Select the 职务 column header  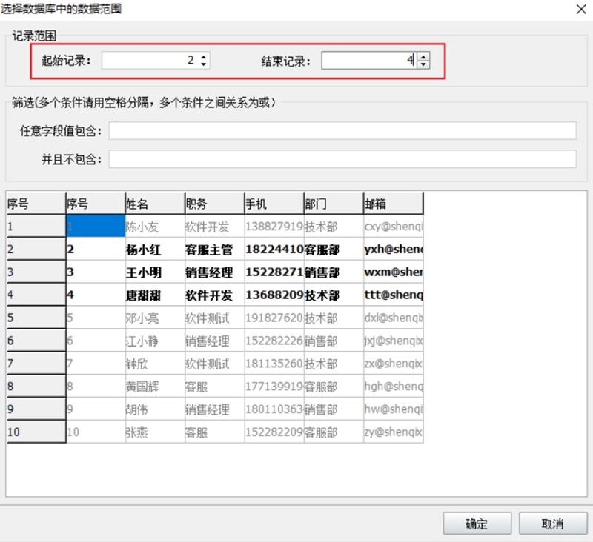pos(213,202)
